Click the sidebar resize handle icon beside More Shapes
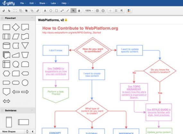 tap(27, 131)
